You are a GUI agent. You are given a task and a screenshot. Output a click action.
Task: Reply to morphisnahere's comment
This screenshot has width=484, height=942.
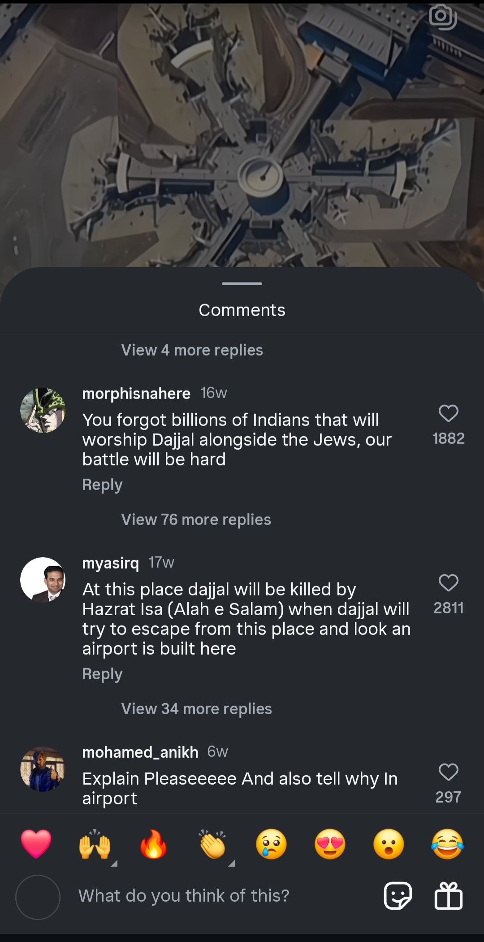point(102,485)
